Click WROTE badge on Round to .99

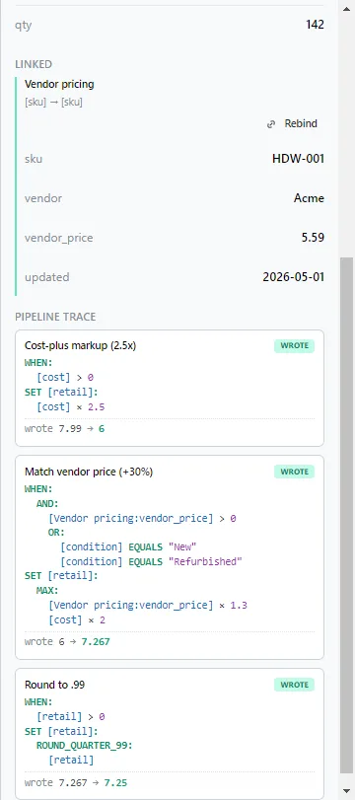[294, 685]
